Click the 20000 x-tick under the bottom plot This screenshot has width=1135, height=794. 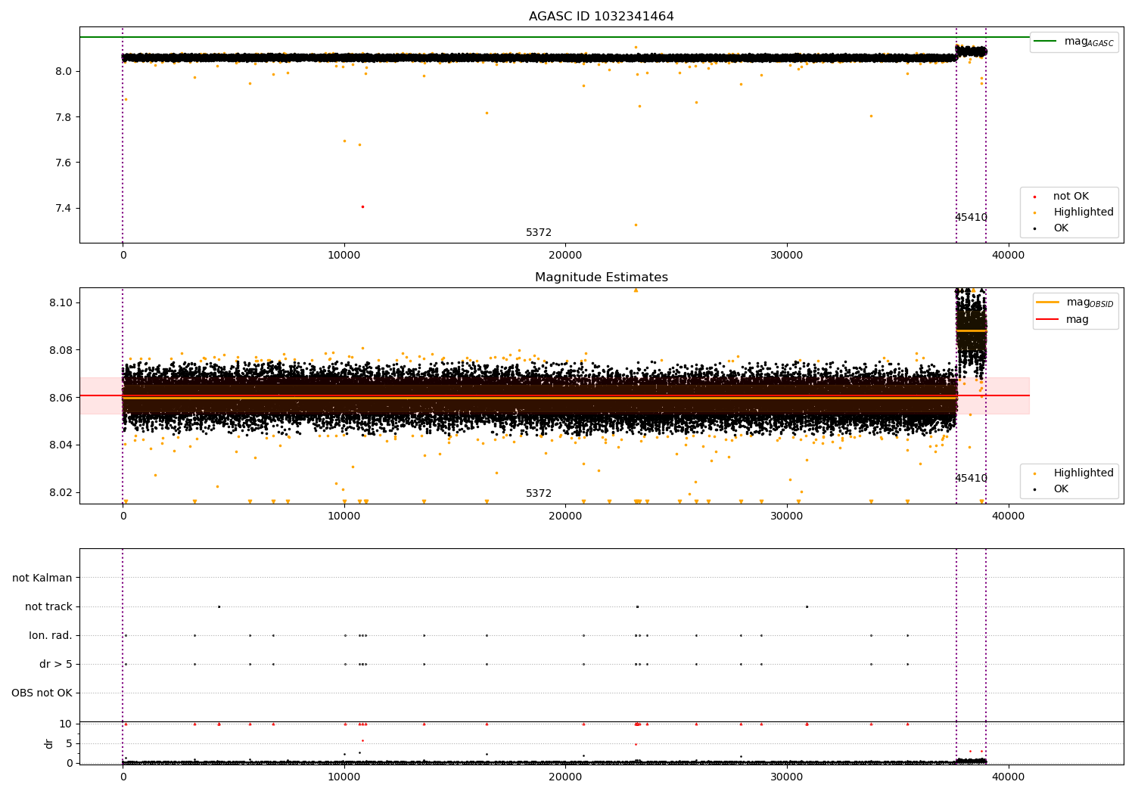(x=565, y=777)
